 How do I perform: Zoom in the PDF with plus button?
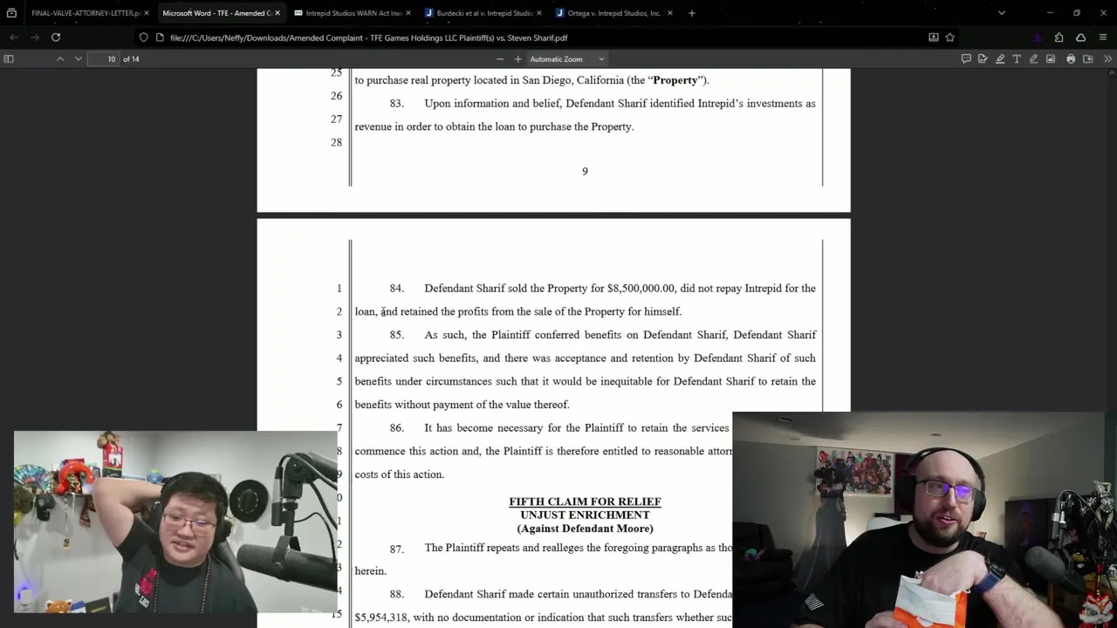[x=517, y=59]
